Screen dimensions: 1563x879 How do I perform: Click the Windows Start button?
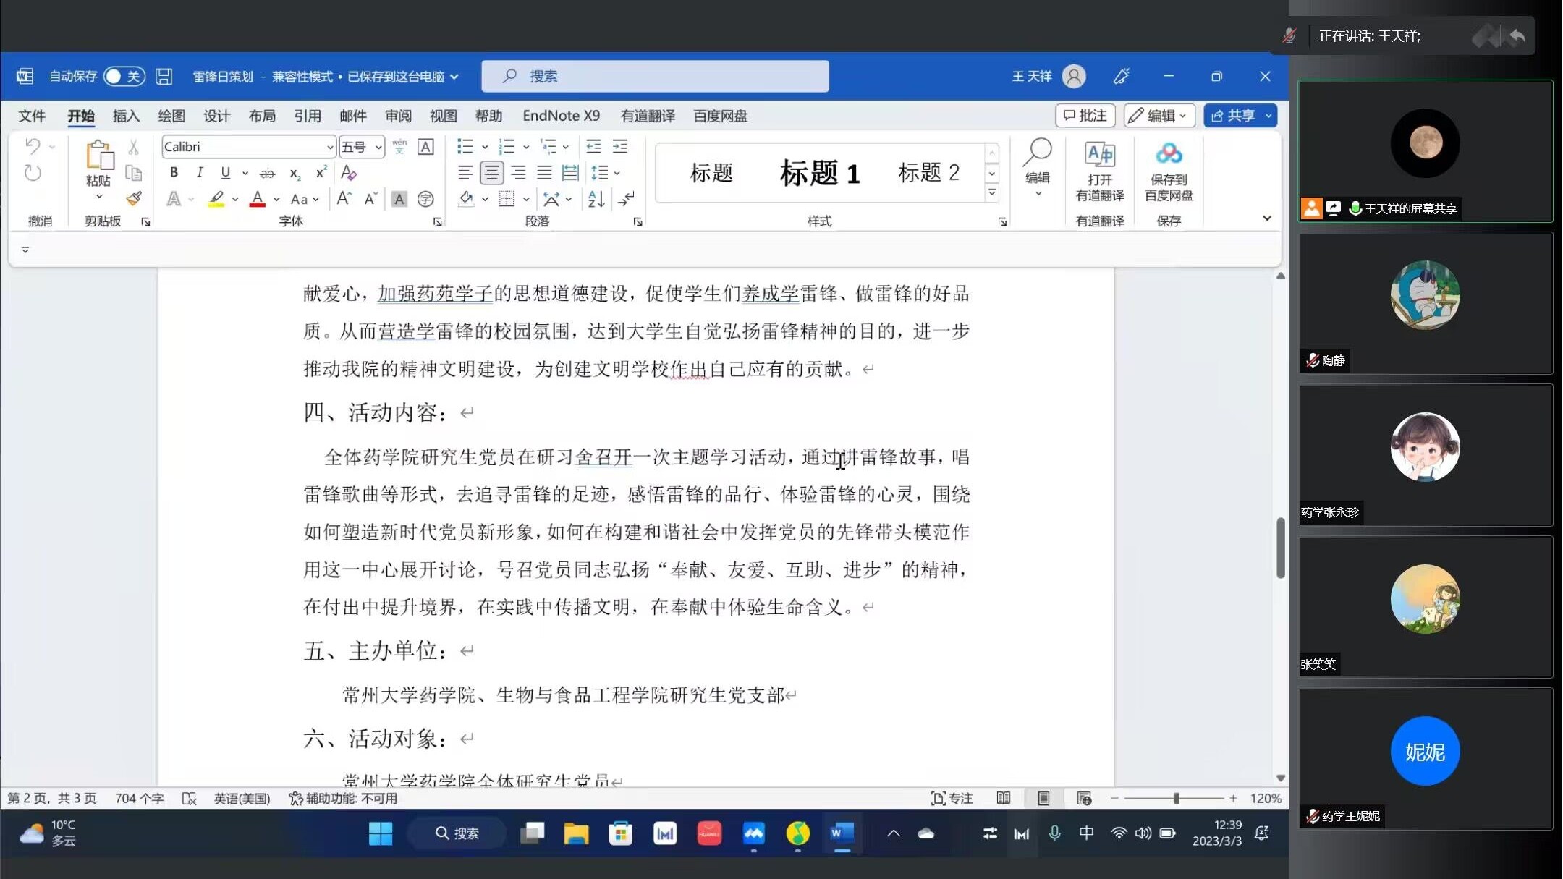[381, 833]
